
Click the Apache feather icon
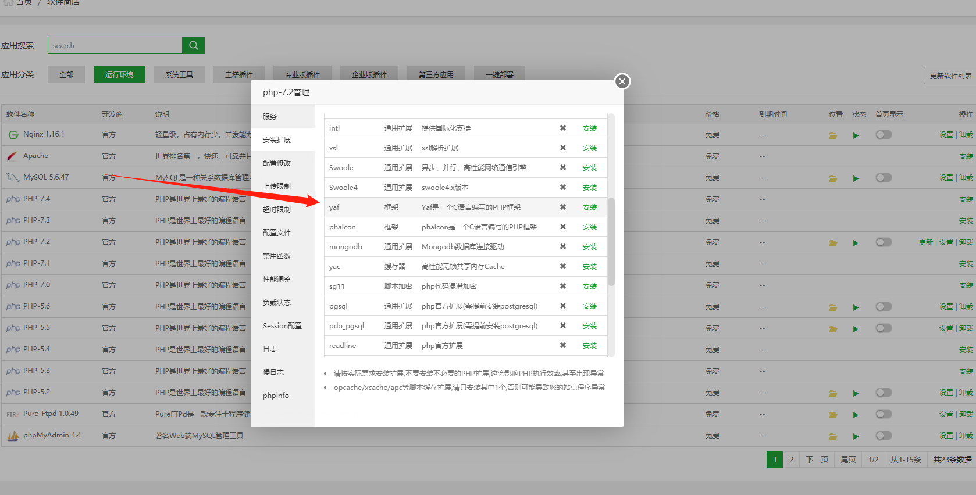click(x=13, y=156)
